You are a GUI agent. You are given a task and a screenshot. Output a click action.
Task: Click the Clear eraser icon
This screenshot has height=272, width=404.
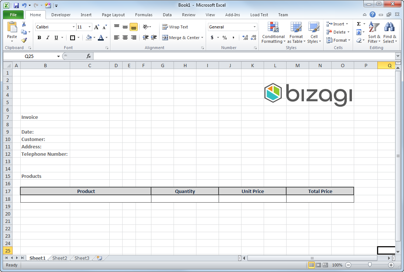(x=359, y=40)
